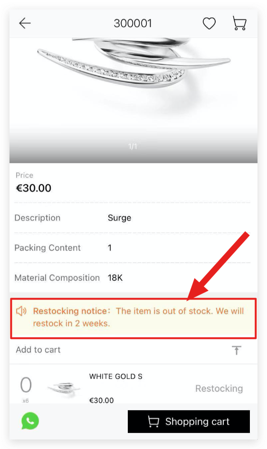
Task: Add item to favorites with heart icon
Action: (209, 24)
